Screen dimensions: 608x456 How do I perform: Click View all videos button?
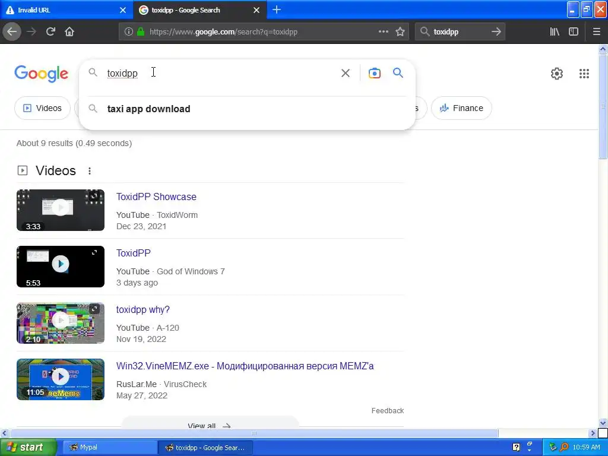[x=210, y=423]
